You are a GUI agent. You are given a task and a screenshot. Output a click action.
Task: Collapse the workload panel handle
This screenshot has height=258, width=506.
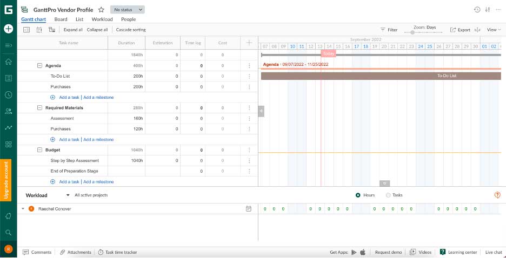click(x=385, y=184)
